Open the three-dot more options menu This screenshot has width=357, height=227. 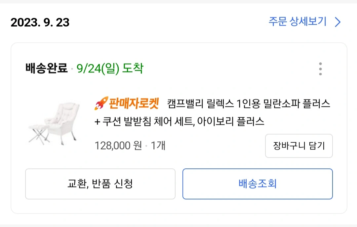click(x=320, y=69)
